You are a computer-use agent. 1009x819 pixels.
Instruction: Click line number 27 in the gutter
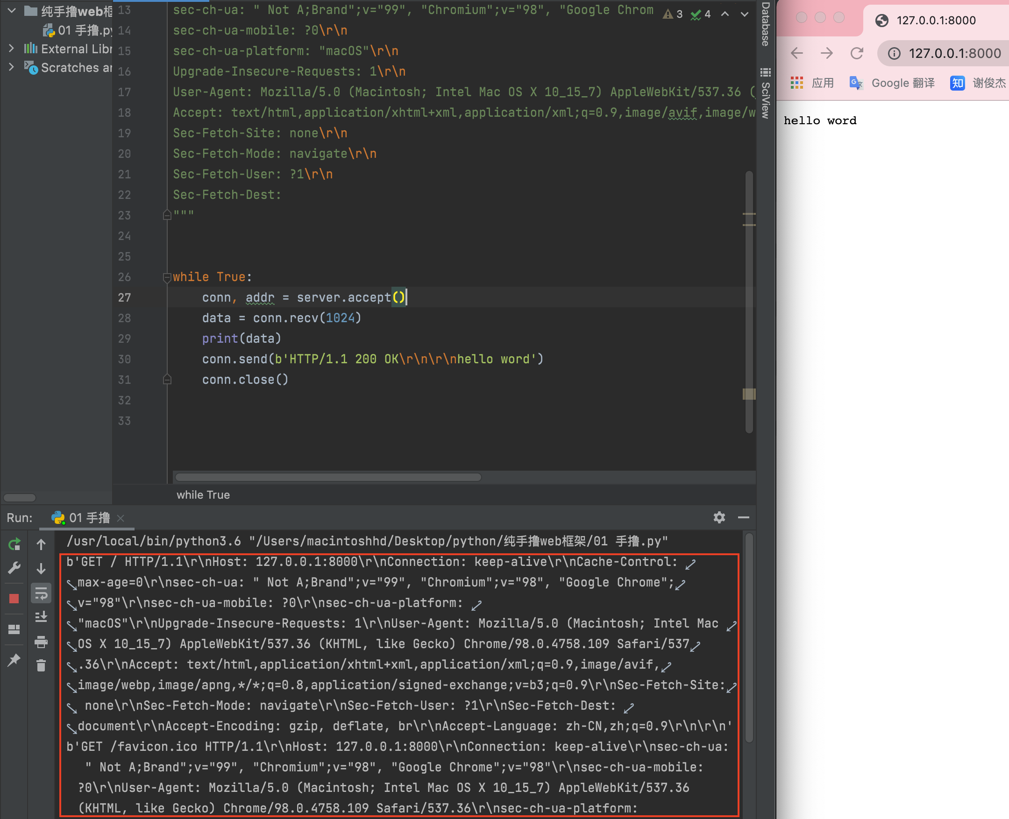[x=124, y=298]
